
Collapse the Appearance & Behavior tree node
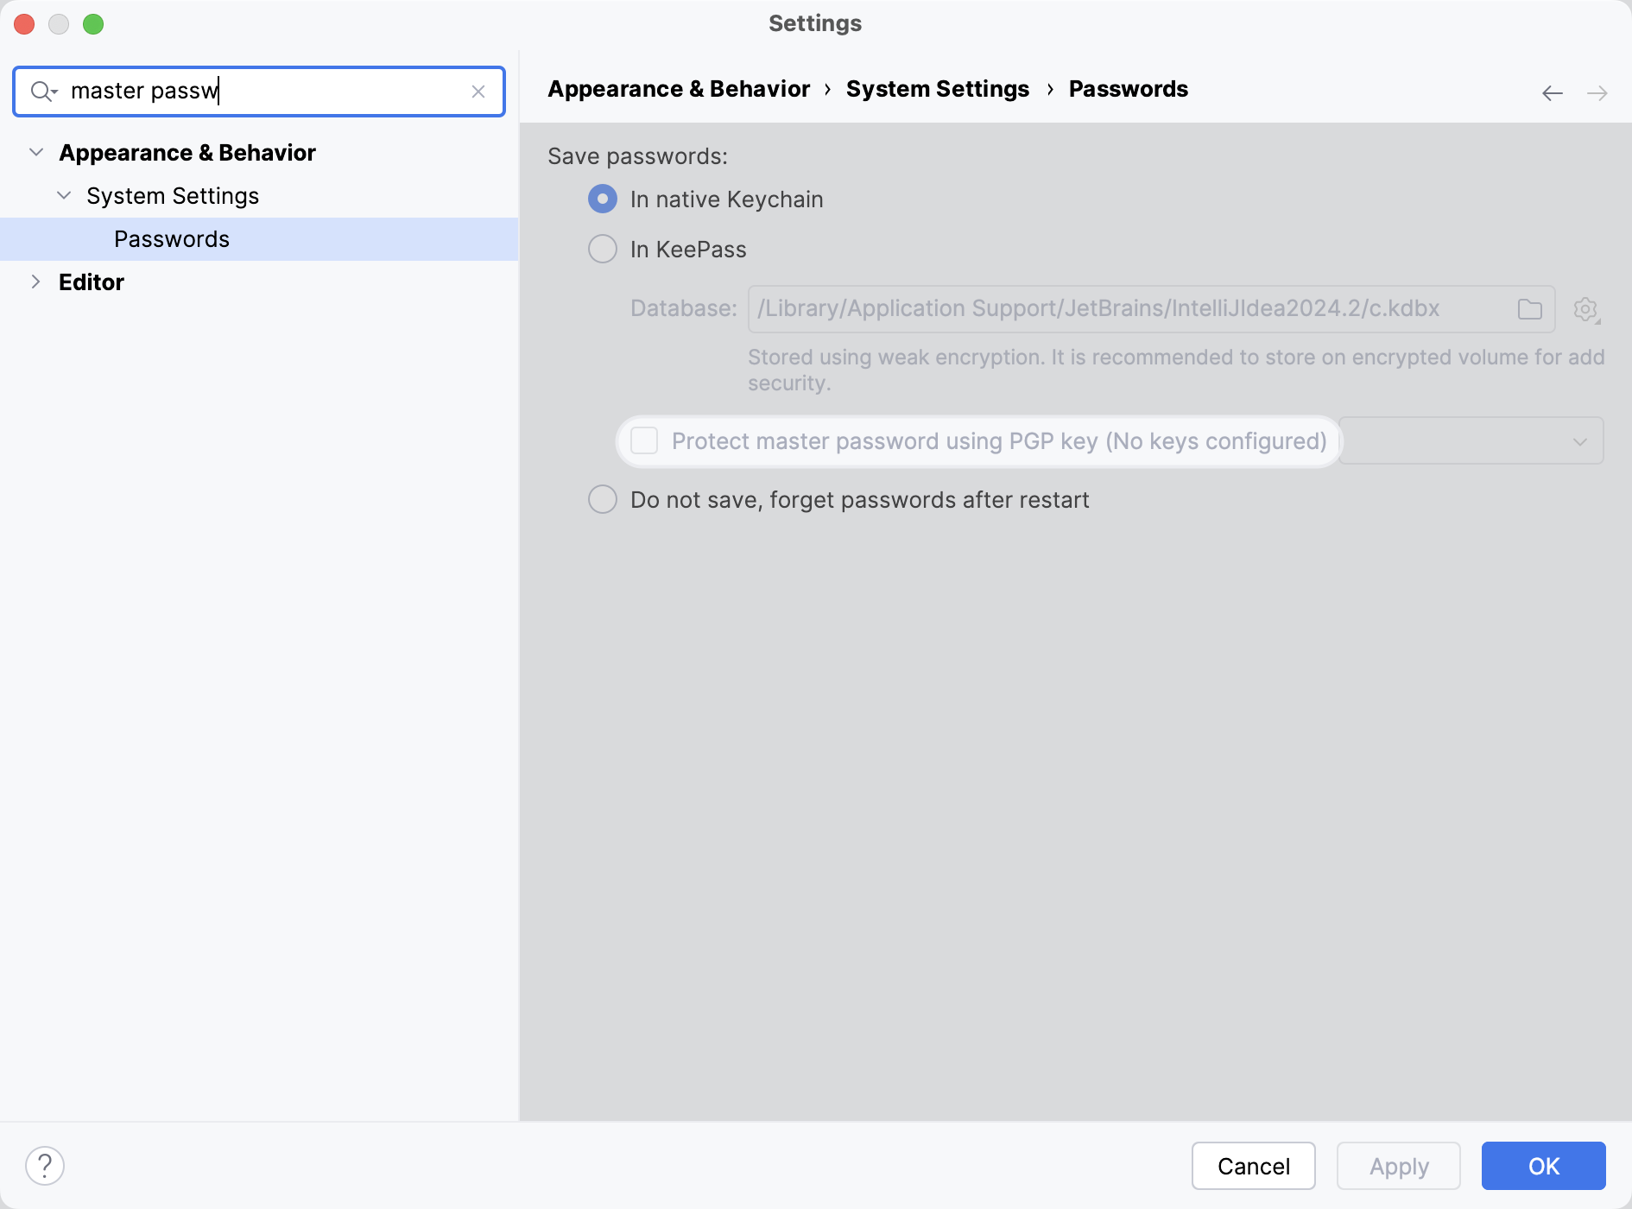coord(36,152)
